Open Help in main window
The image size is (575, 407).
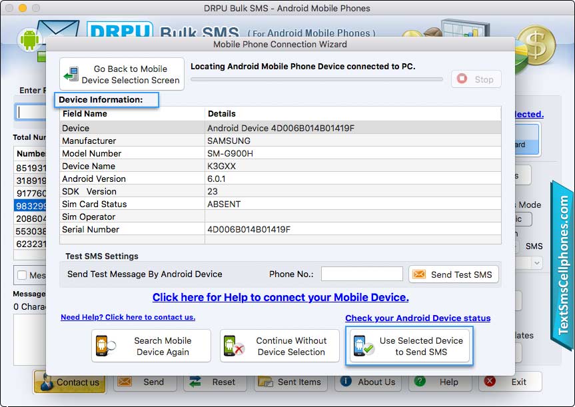point(440,382)
